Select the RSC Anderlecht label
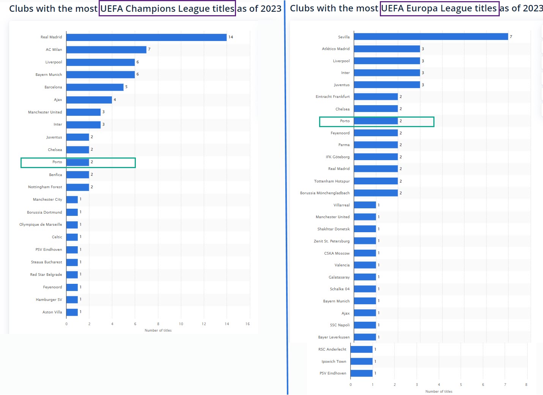543x395 pixels. click(x=332, y=349)
